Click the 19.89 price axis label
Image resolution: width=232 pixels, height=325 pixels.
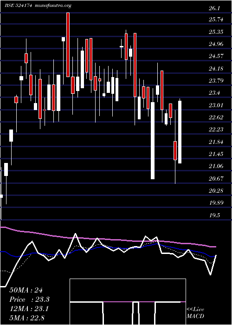pyautogui.click(x=216, y=203)
